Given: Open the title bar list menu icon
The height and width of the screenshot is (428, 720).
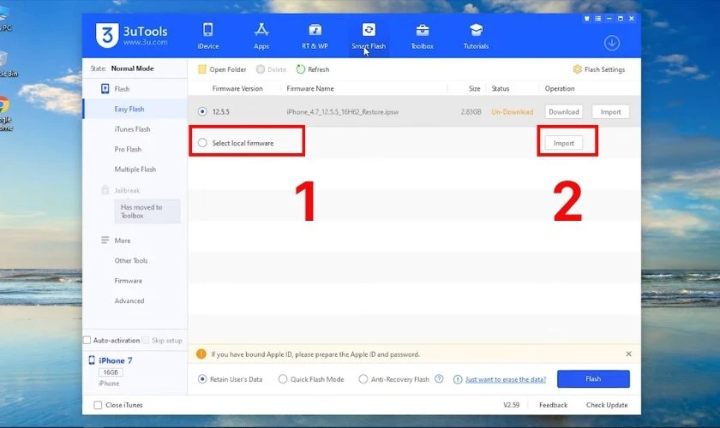Looking at the screenshot, I should click(x=598, y=18).
